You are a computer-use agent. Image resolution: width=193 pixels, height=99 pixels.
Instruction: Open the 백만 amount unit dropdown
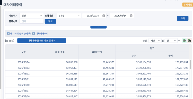pyautogui.click(x=155, y=40)
